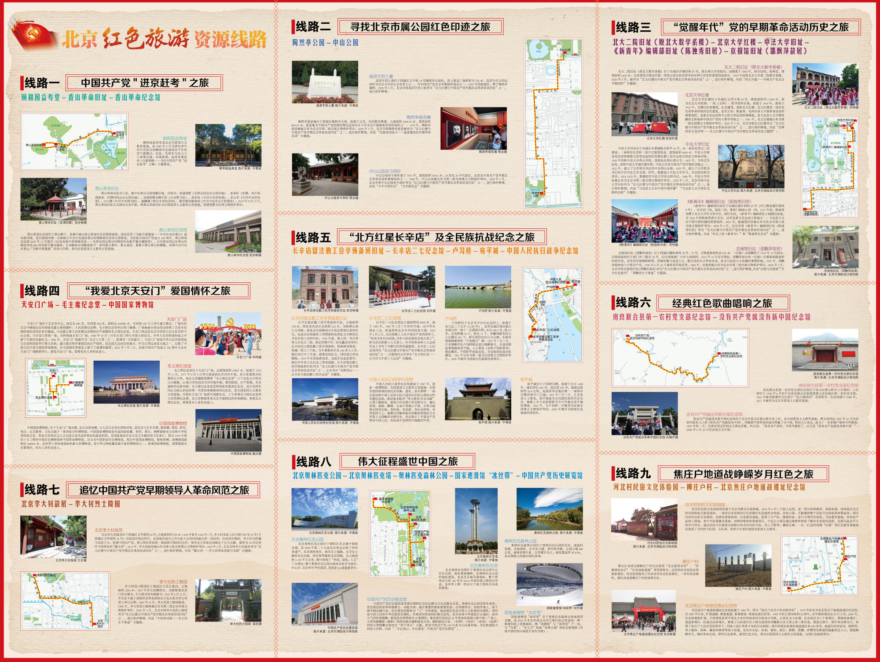Select the 线路七 heading
Image resolution: width=880 pixels, height=662 pixels.
click(x=41, y=490)
